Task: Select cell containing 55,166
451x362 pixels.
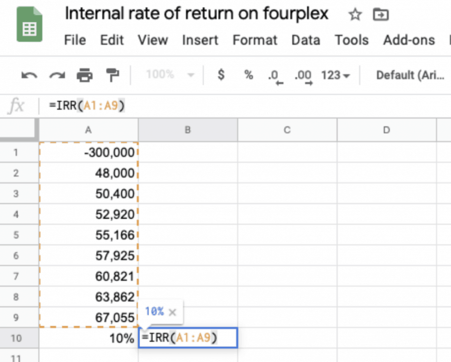Action: 89,235
